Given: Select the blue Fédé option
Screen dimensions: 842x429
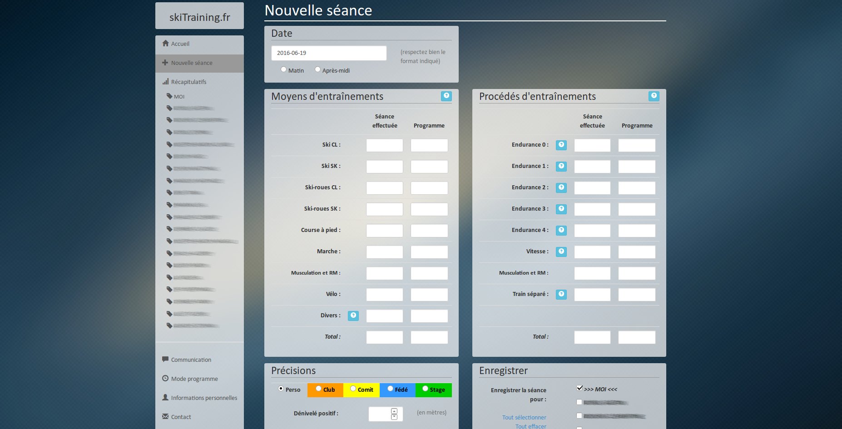Looking at the screenshot, I should (x=390, y=389).
